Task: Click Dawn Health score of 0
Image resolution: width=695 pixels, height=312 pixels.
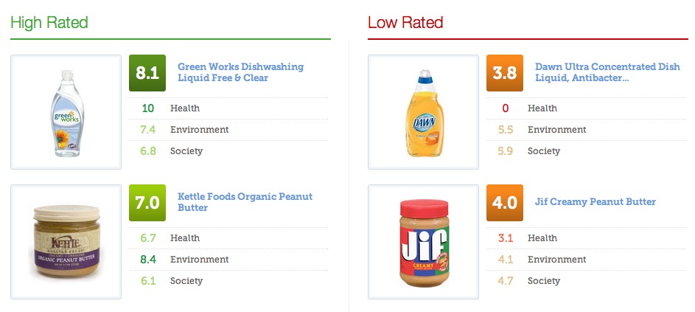Action: (506, 108)
